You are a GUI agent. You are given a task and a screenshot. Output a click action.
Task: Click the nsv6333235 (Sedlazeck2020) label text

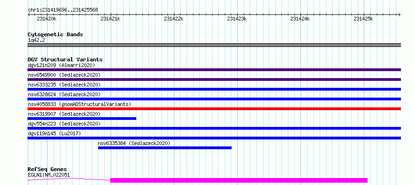point(64,85)
